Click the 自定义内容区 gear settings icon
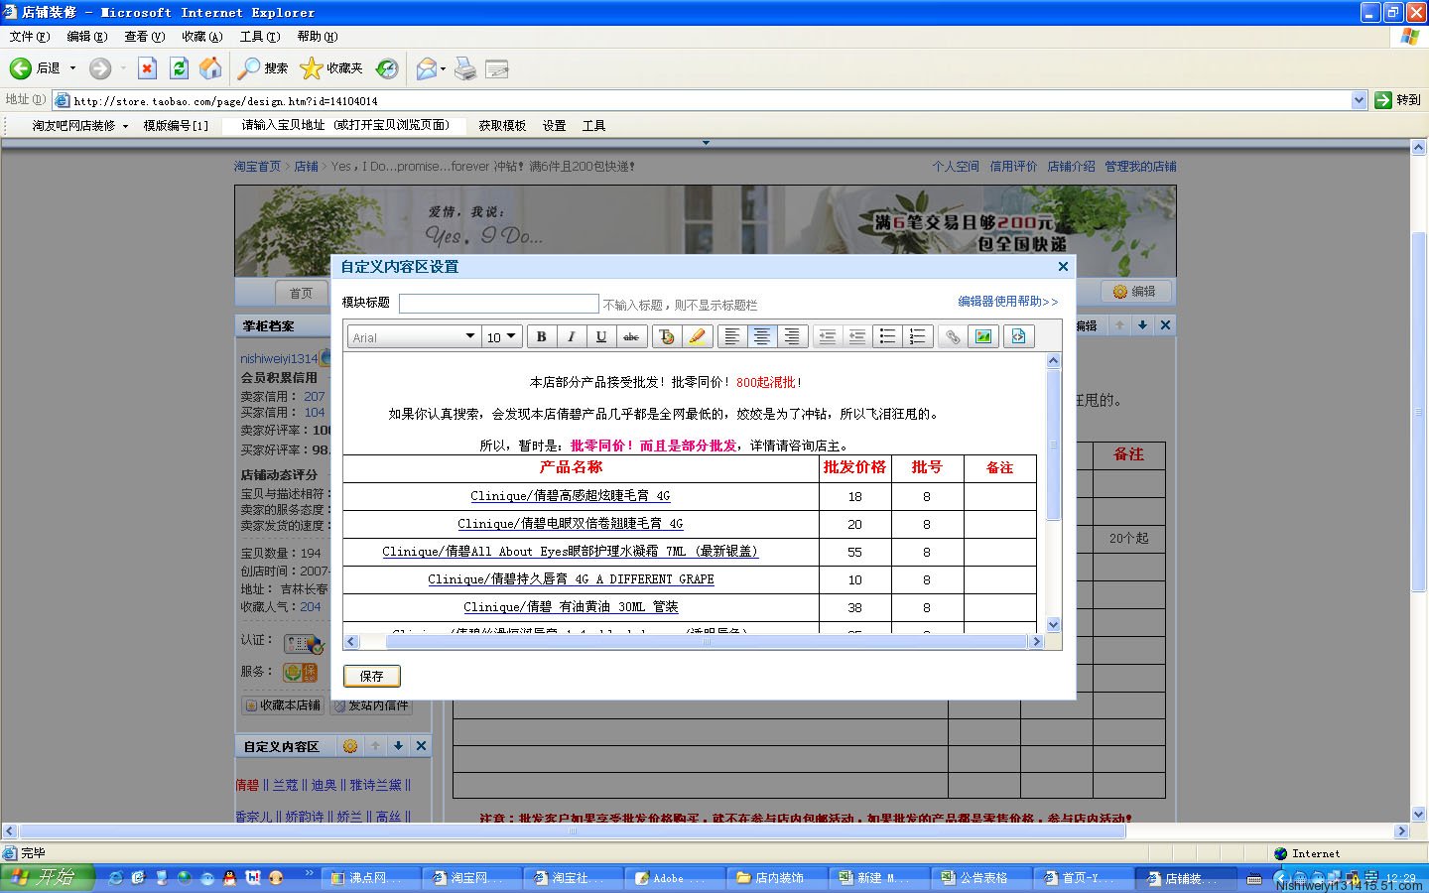1429x893 pixels. coord(350,746)
